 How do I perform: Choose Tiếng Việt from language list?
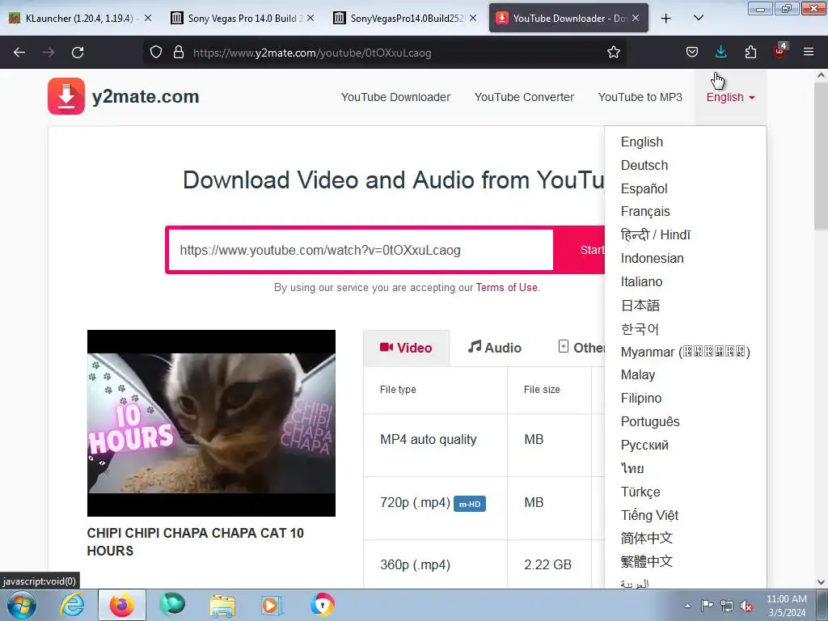649,515
